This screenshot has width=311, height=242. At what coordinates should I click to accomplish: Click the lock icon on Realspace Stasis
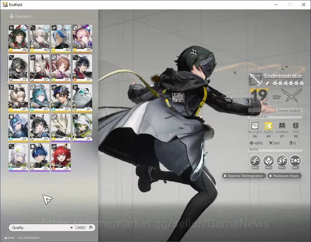point(270,176)
